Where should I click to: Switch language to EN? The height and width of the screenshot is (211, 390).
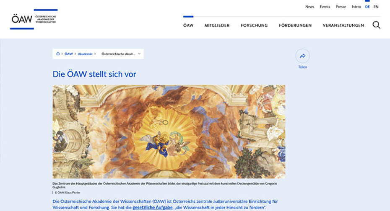(376, 7)
